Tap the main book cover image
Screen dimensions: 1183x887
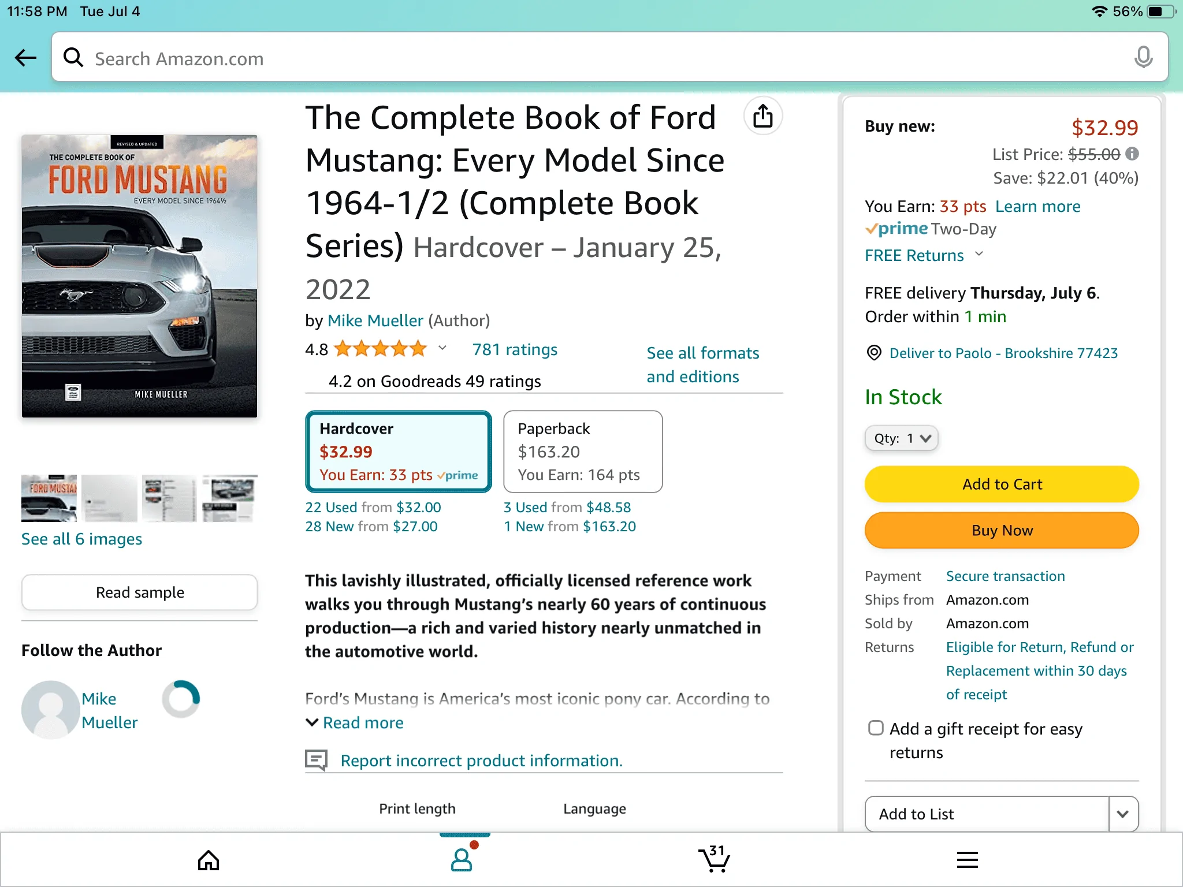[x=139, y=276]
